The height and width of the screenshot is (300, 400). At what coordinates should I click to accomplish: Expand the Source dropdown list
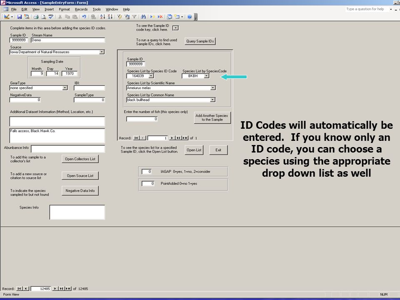(x=102, y=52)
